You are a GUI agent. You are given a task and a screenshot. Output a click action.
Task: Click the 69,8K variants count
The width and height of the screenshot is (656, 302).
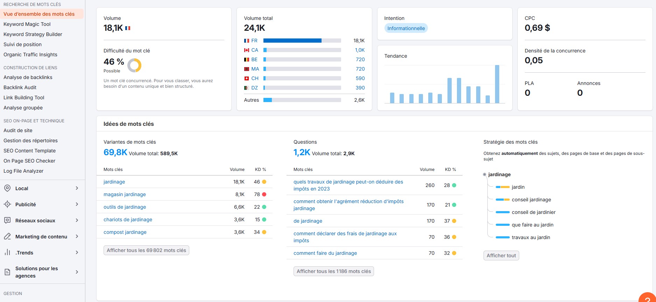(115, 152)
